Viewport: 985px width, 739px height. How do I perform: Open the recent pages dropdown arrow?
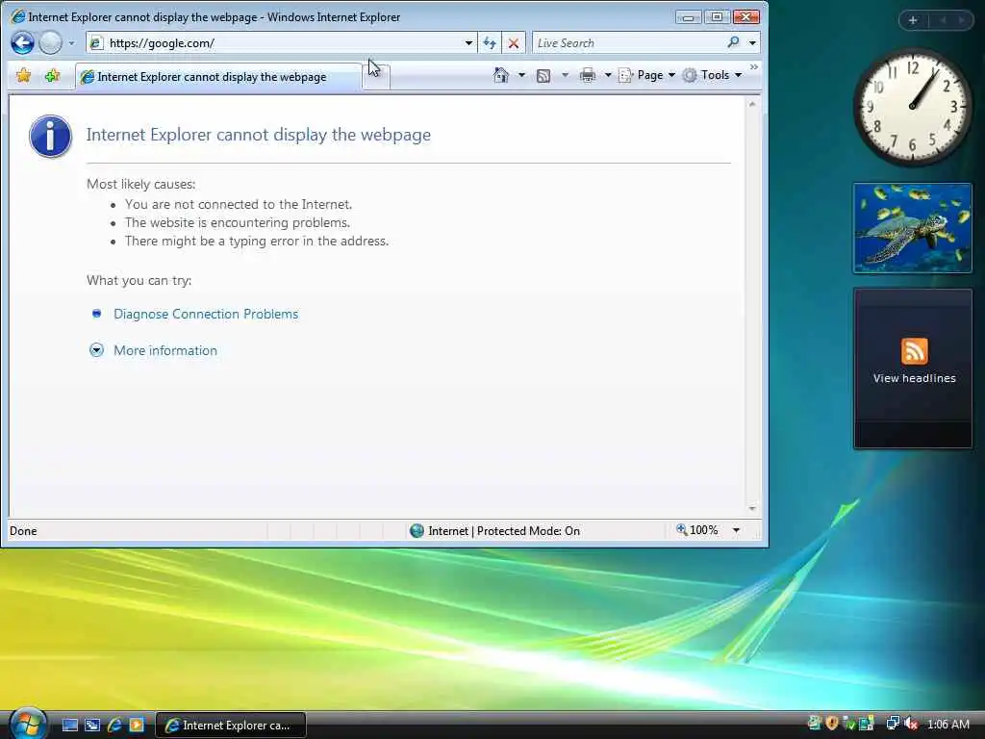(x=71, y=43)
